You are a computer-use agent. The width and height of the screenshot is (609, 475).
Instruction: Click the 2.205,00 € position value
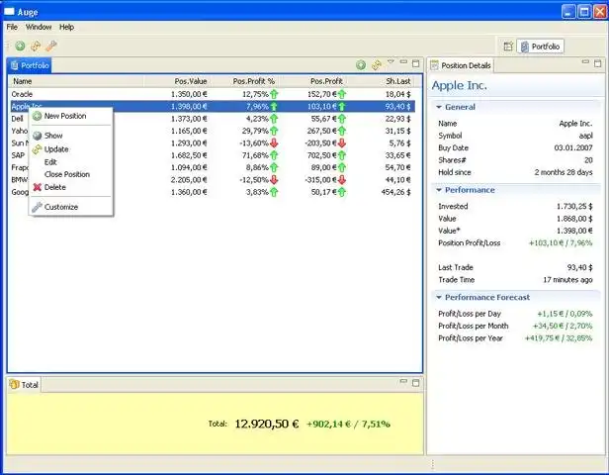(x=189, y=179)
